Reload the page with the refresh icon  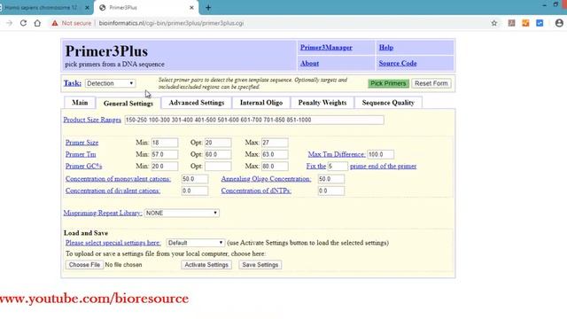coord(23,23)
